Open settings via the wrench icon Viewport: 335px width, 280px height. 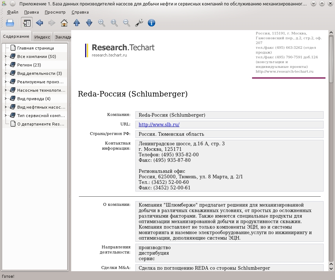coord(139,23)
